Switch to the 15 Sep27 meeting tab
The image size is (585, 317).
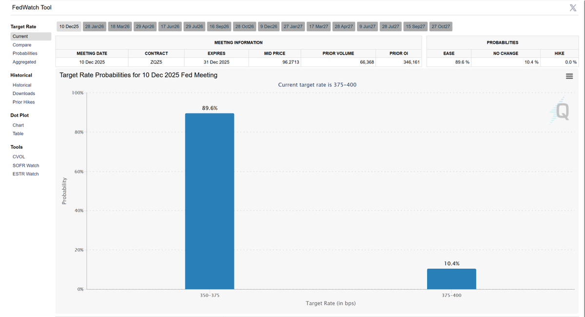pos(416,26)
